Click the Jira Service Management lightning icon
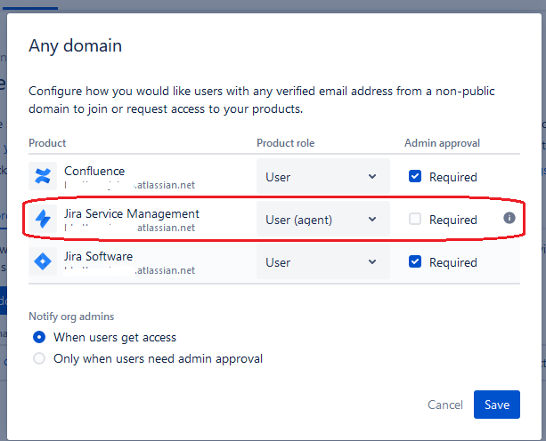546x441 pixels. point(43,219)
